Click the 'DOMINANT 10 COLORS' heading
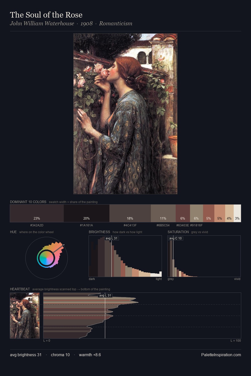Viewport: 251px width, 376px height. [28, 202]
